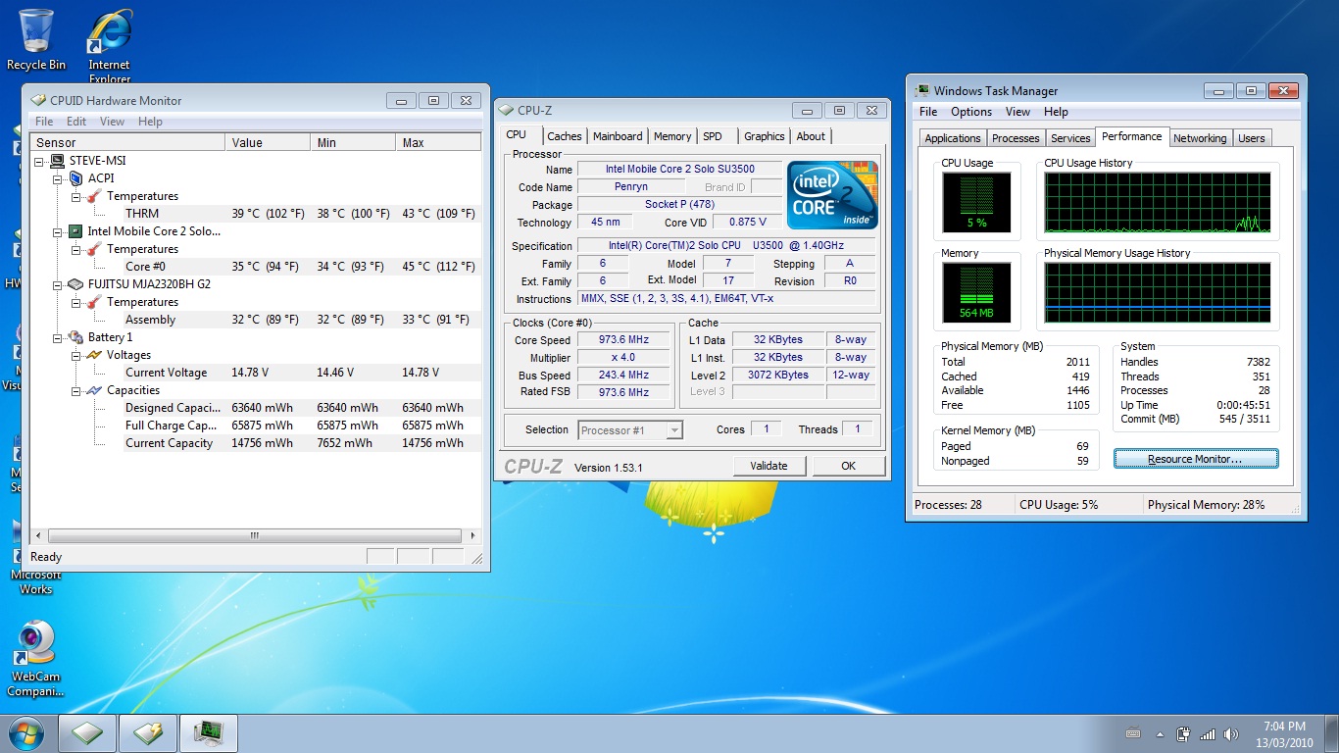Image resolution: width=1339 pixels, height=753 pixels.
Task: Collapse the Intel Mobile Core 2 Solo node
Action: [x=58, y=231]
